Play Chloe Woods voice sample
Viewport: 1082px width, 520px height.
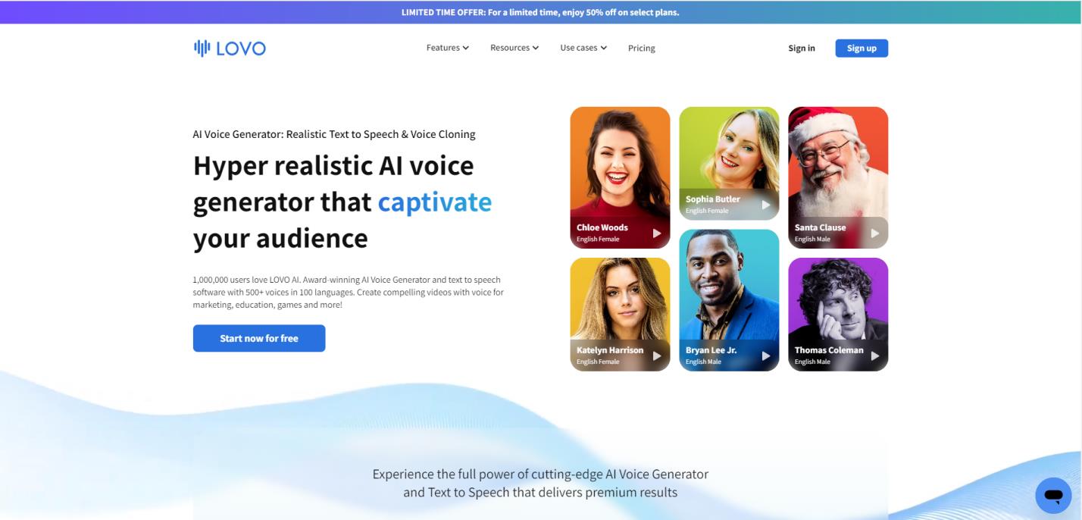(x=657, y=233)
